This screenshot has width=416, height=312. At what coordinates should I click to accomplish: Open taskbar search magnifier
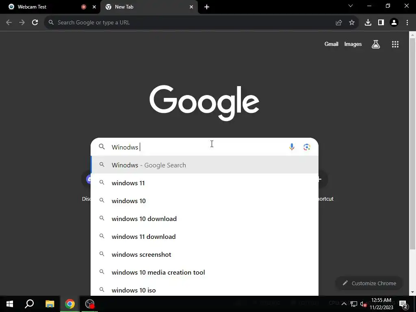pyautogui.click(x=29, y=304)
